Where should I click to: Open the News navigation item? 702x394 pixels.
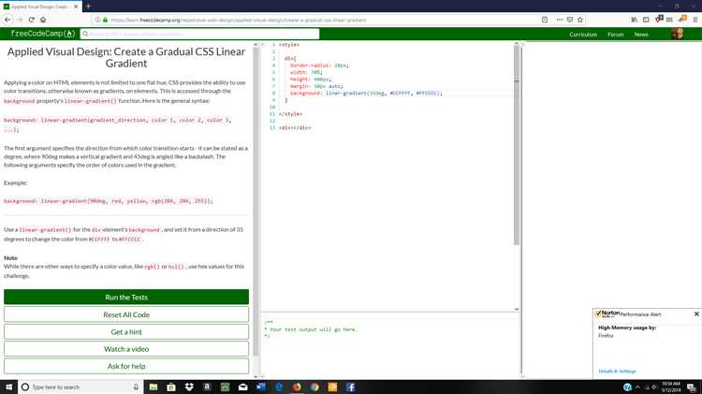pos(640,35)
